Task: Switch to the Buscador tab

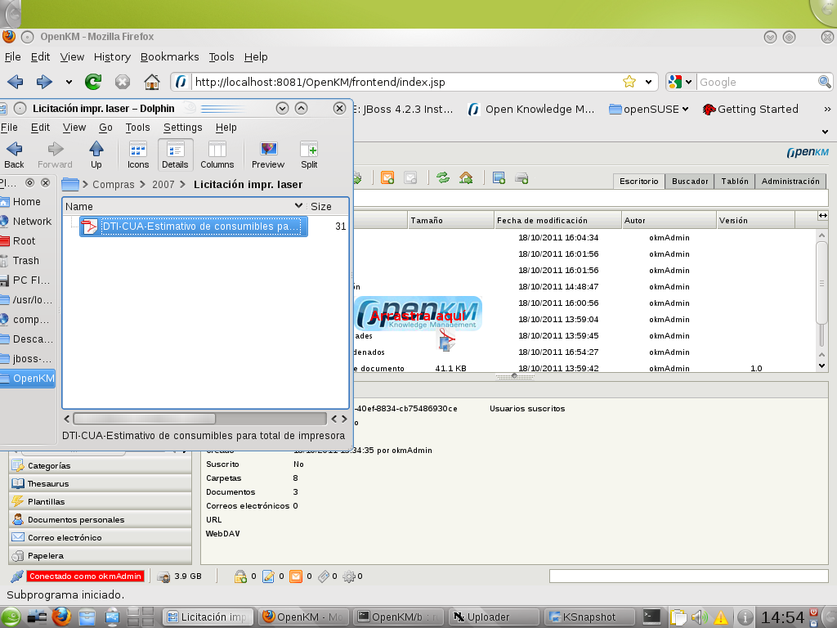Action: [690, 182]
